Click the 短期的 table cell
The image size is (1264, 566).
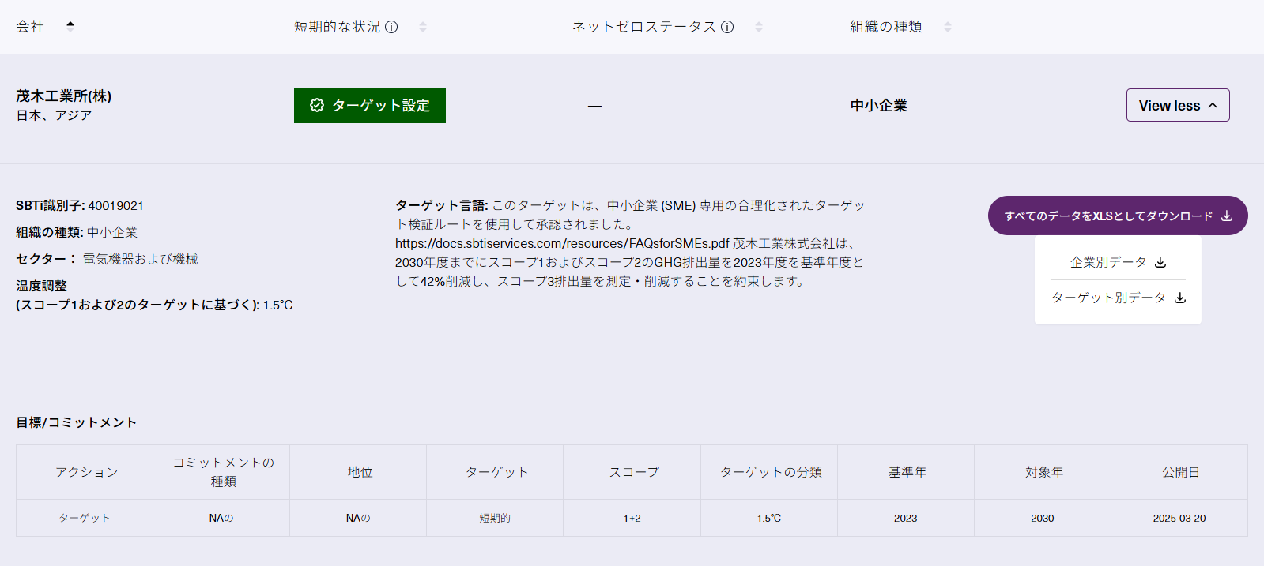point(495,518)
